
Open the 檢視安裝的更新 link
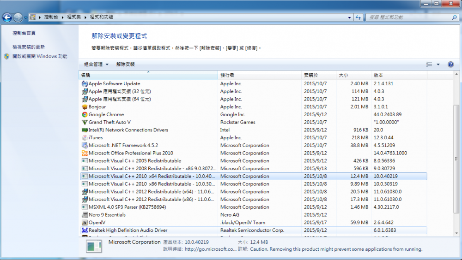[29, 47]
